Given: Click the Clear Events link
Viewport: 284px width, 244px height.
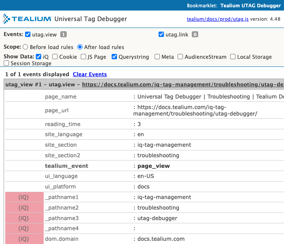Looking at the screenshot, I should pos(90,74).
